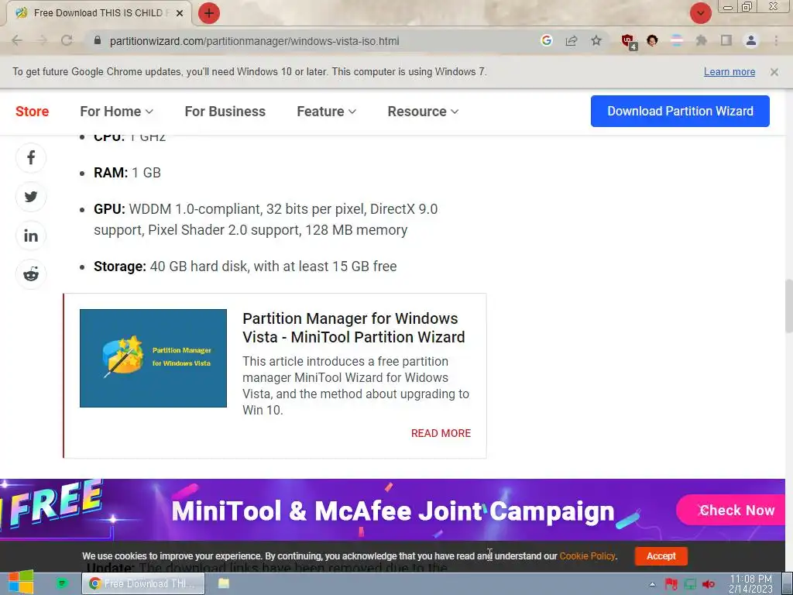The image size is (793, 595).
Task: Open the For Business page
Action: click(225, 112)
